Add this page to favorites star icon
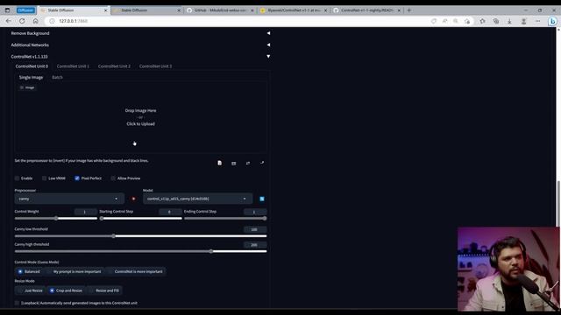Screen dimensions: 561x315 [x=467, y=21]
